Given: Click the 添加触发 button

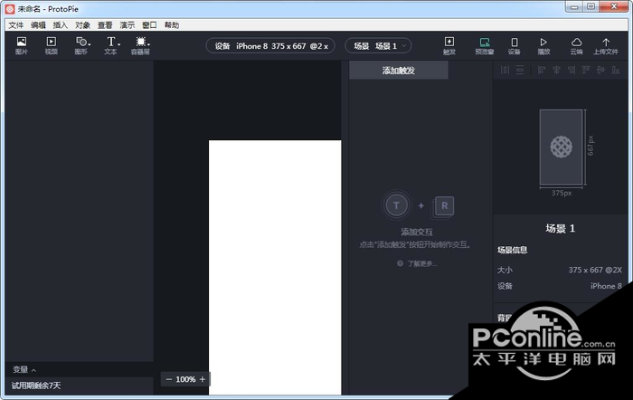Looking at the screenshot, I should 399,71.
